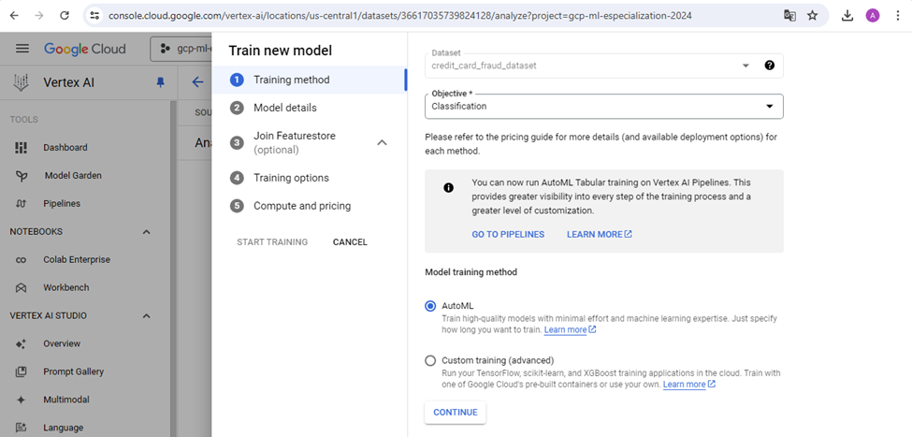The height and width of the screenshot is (437, 912).
Task: Click the Colab Enterprise icon
Action: coord(21,259)
